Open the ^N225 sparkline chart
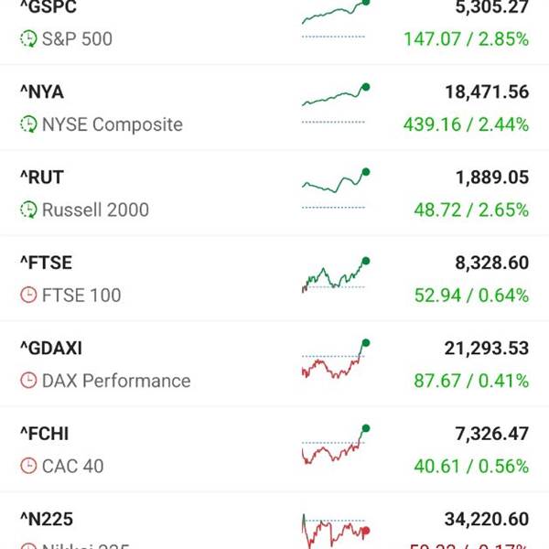The width and height of the screenshot is (549, 549). point(336,531)
